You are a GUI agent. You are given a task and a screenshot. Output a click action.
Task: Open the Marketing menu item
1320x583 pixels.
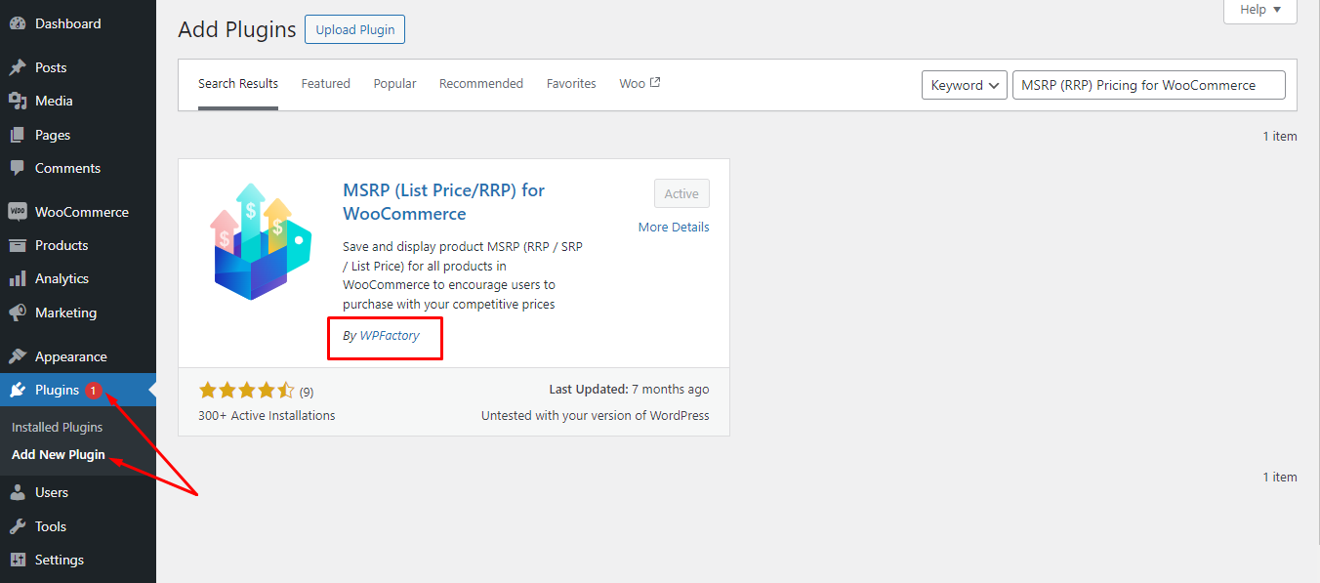pos(78,312)
